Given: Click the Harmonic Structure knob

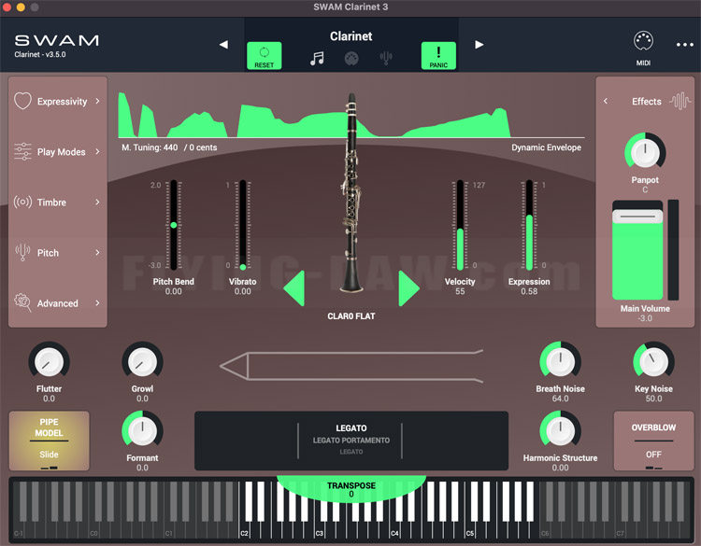Looking at the screenshot, I should click(560, 431).
